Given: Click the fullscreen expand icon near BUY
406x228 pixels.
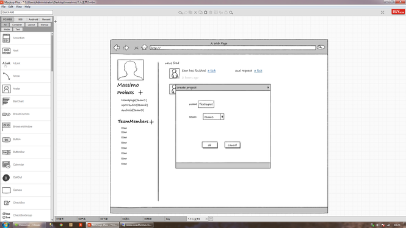Looking at the screenshot, I should point(382,12).
